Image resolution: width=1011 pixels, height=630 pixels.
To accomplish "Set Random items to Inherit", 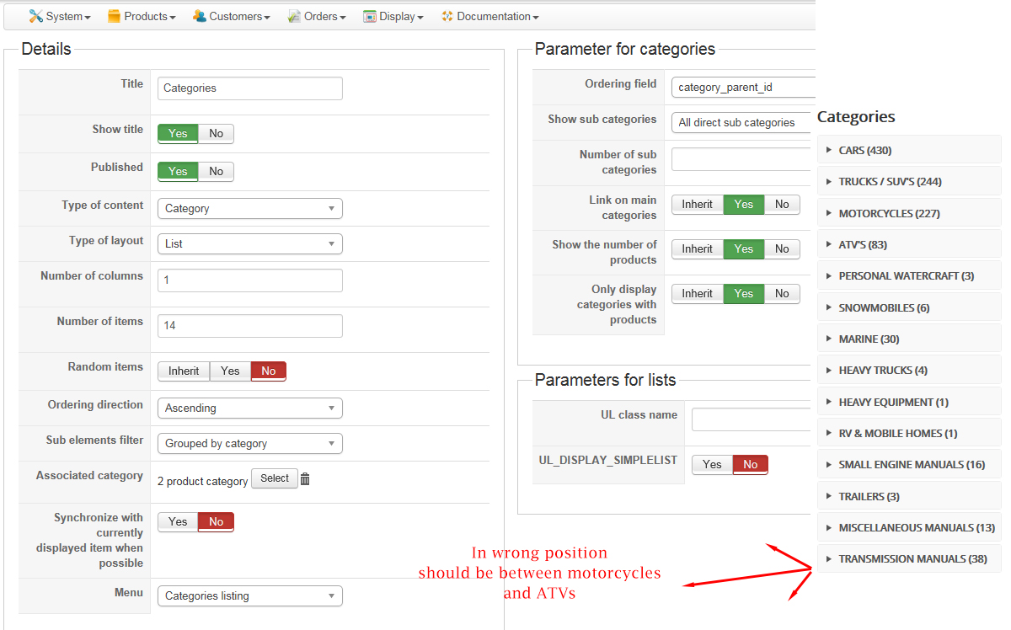I will [x=184, y=371].
